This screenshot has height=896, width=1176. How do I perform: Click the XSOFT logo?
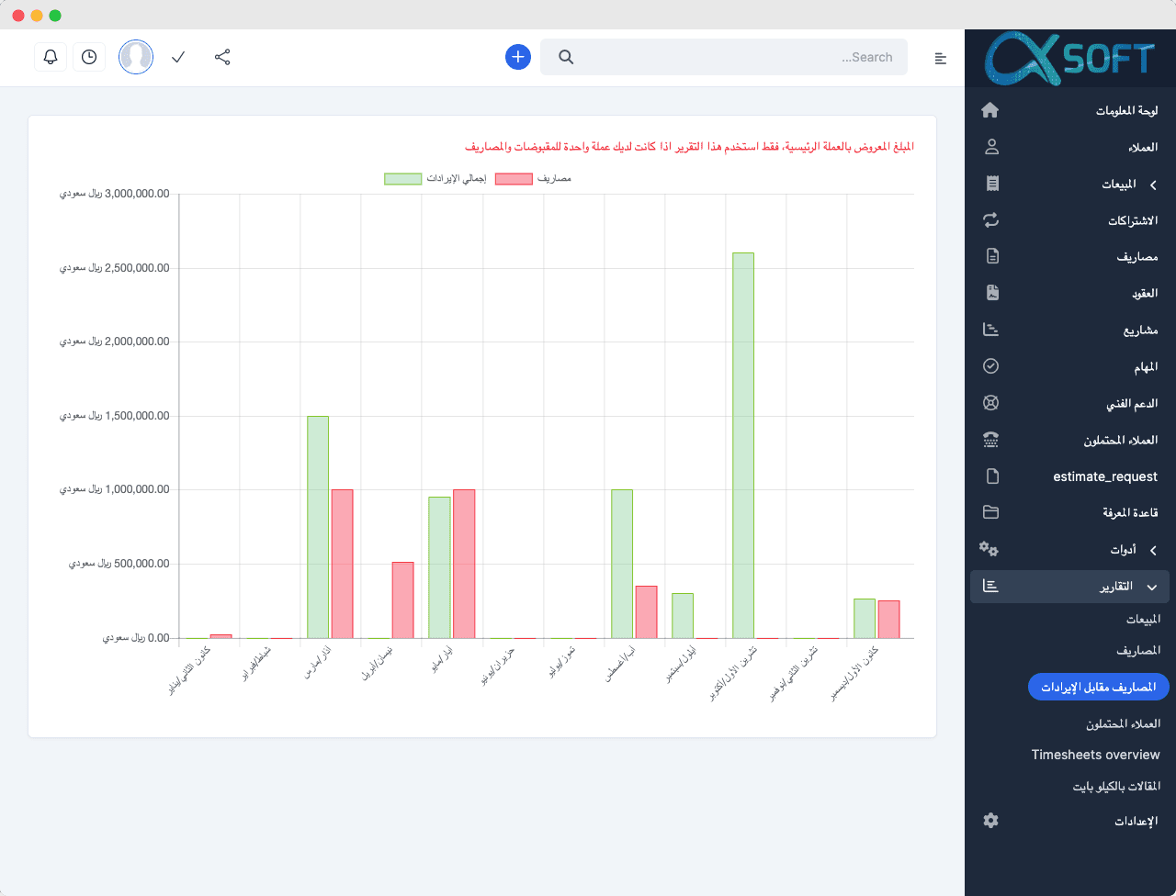(1069, 59)
